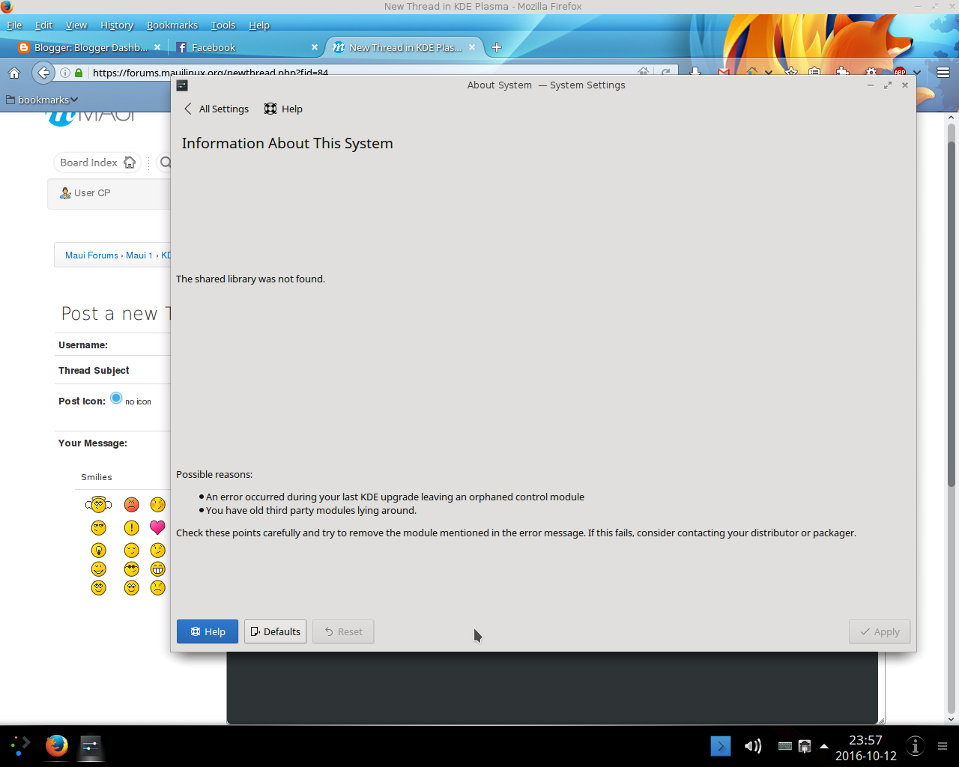This screenshot has height=767, width=959.
Task: Go back to All Settings
Action: pos(217,109)
